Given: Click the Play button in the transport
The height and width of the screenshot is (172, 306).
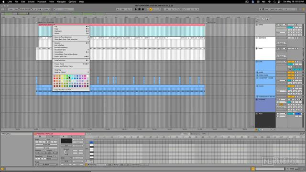Looking at the screenshot, I should (136, 9).
